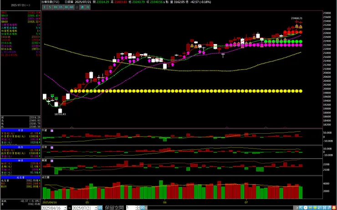This screenshot has height=210, width=337.
Task: Select the 5-minute timeframe button
Action: (x=50, y=7)
